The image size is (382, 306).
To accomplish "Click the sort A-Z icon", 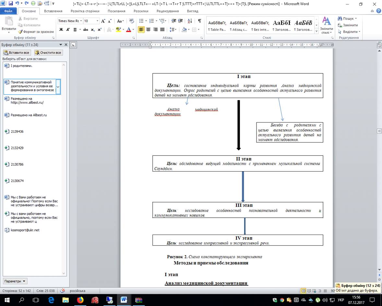I will click(190, 21).
